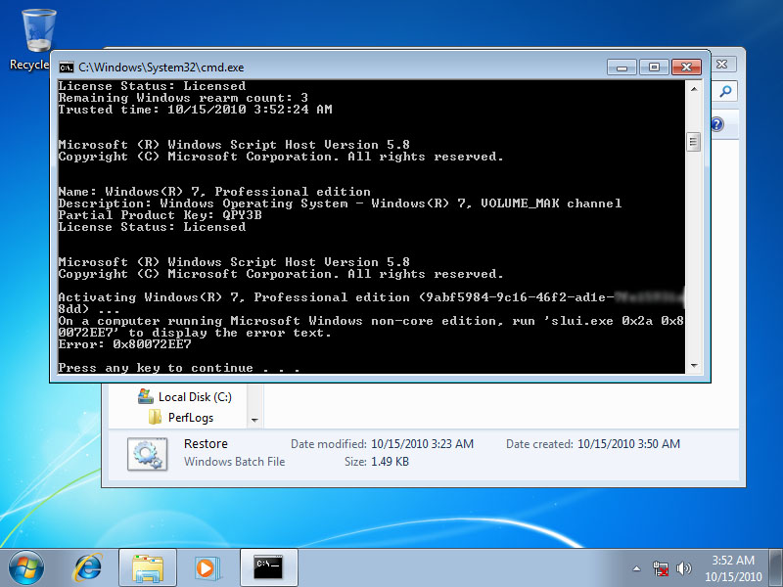
Task: Close the cmd.exe window
Action: (x=687, y=67)
